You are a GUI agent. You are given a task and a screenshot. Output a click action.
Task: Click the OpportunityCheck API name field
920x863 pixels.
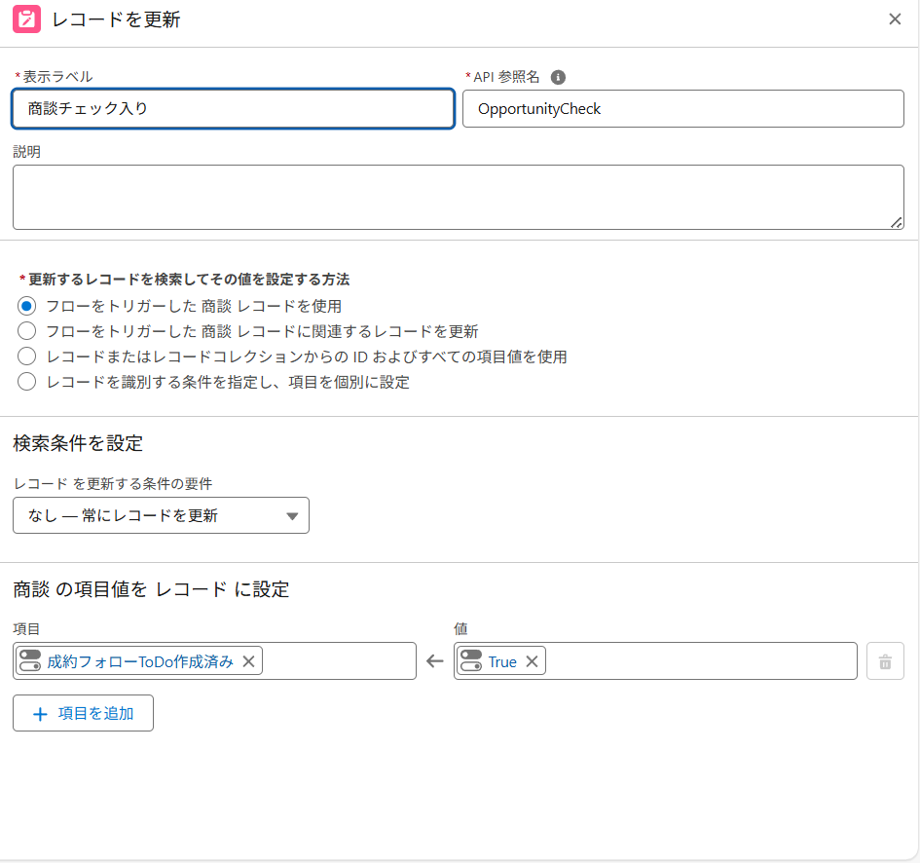pos(682,108)
